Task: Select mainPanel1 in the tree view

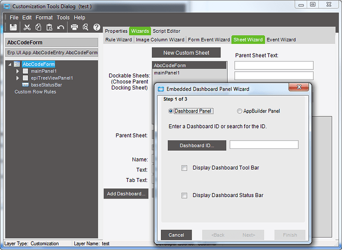Action: [43, 71]
